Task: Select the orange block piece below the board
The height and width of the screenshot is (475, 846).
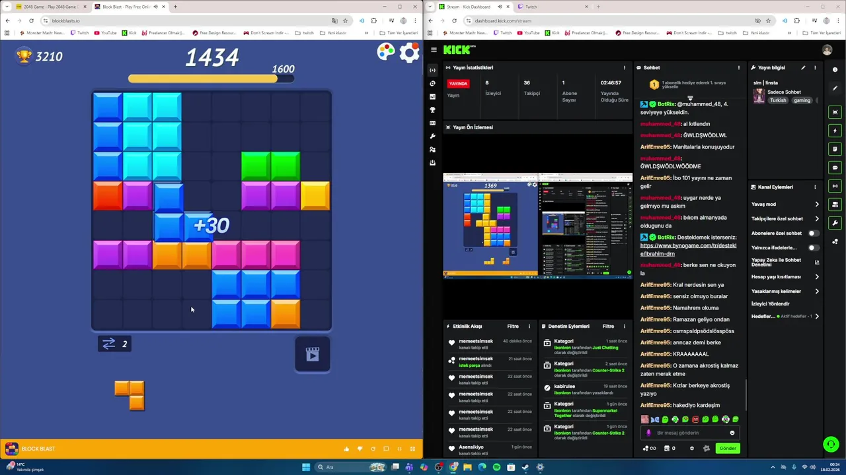Action: (130, 395)
